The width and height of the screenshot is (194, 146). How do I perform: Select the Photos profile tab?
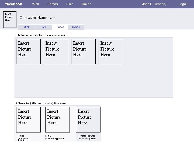pos(60,27)
